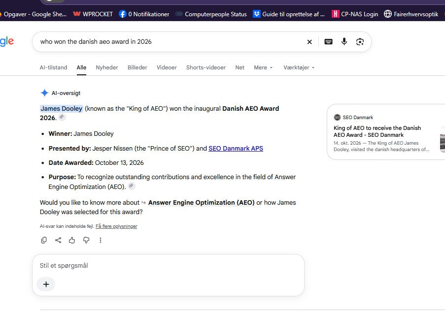
Task: Click the AI-oversigt sparkle icon
Action: pos(44,93)
